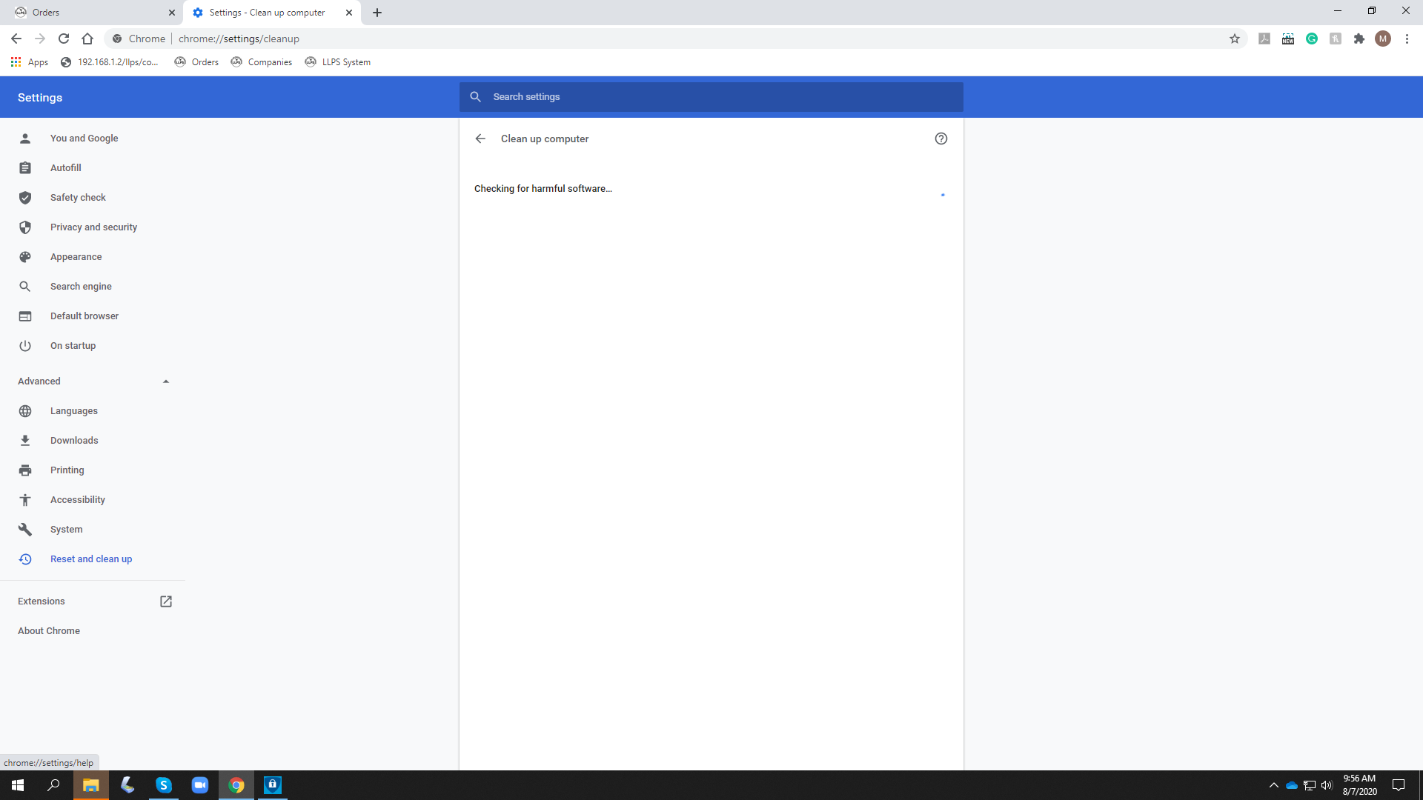The image size is (1423, 800).
Task: Click the Home button icon
Action: coord(87,39)
